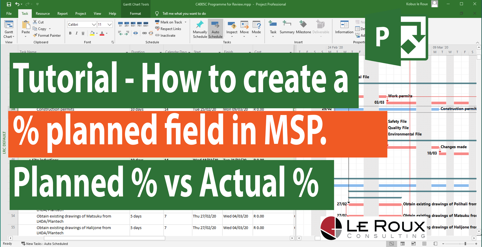Open the Calibri font name dropdown
The width and height of the screenshot is (482, 247).
(x=94, y=24)
